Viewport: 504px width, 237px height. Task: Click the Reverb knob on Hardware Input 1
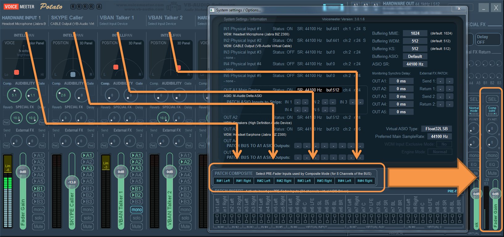point(16,118)
